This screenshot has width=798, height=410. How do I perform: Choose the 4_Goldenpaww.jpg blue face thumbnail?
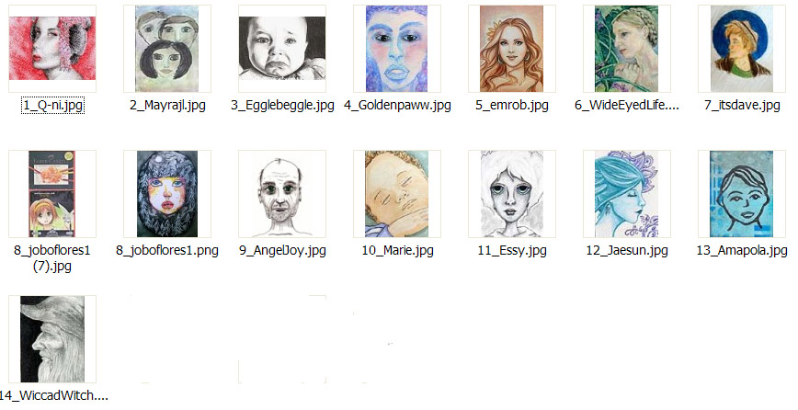(397, 49)
